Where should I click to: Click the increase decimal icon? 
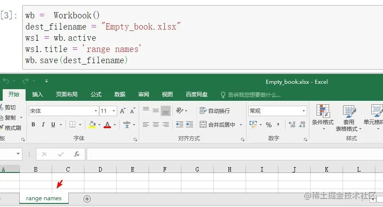coord(292,125)
